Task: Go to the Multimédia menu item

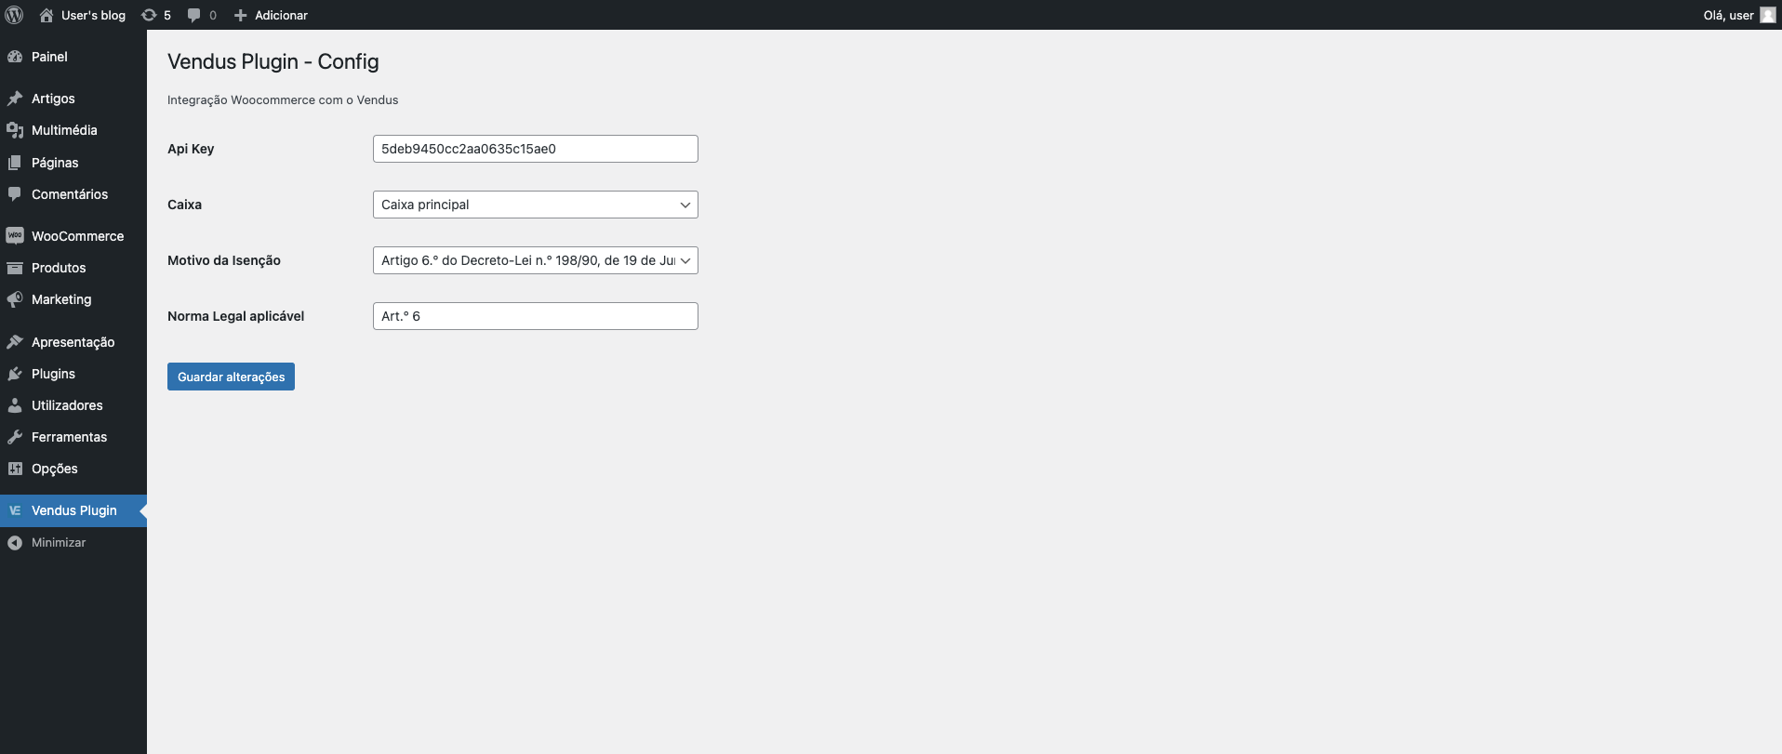Action: pyautogui.click(x=73, y=130)
